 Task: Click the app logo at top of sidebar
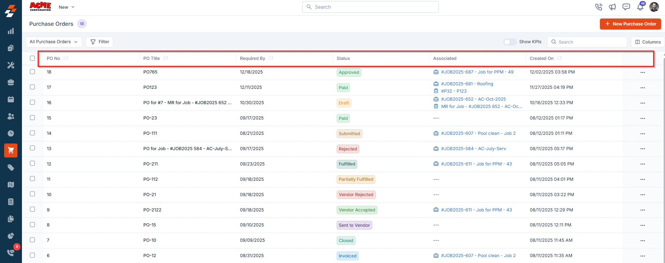tap(11, 10)
